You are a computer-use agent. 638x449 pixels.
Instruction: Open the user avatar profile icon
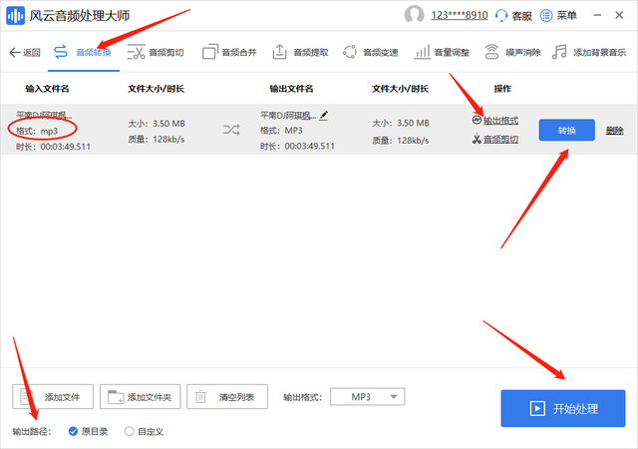(415, 15)
